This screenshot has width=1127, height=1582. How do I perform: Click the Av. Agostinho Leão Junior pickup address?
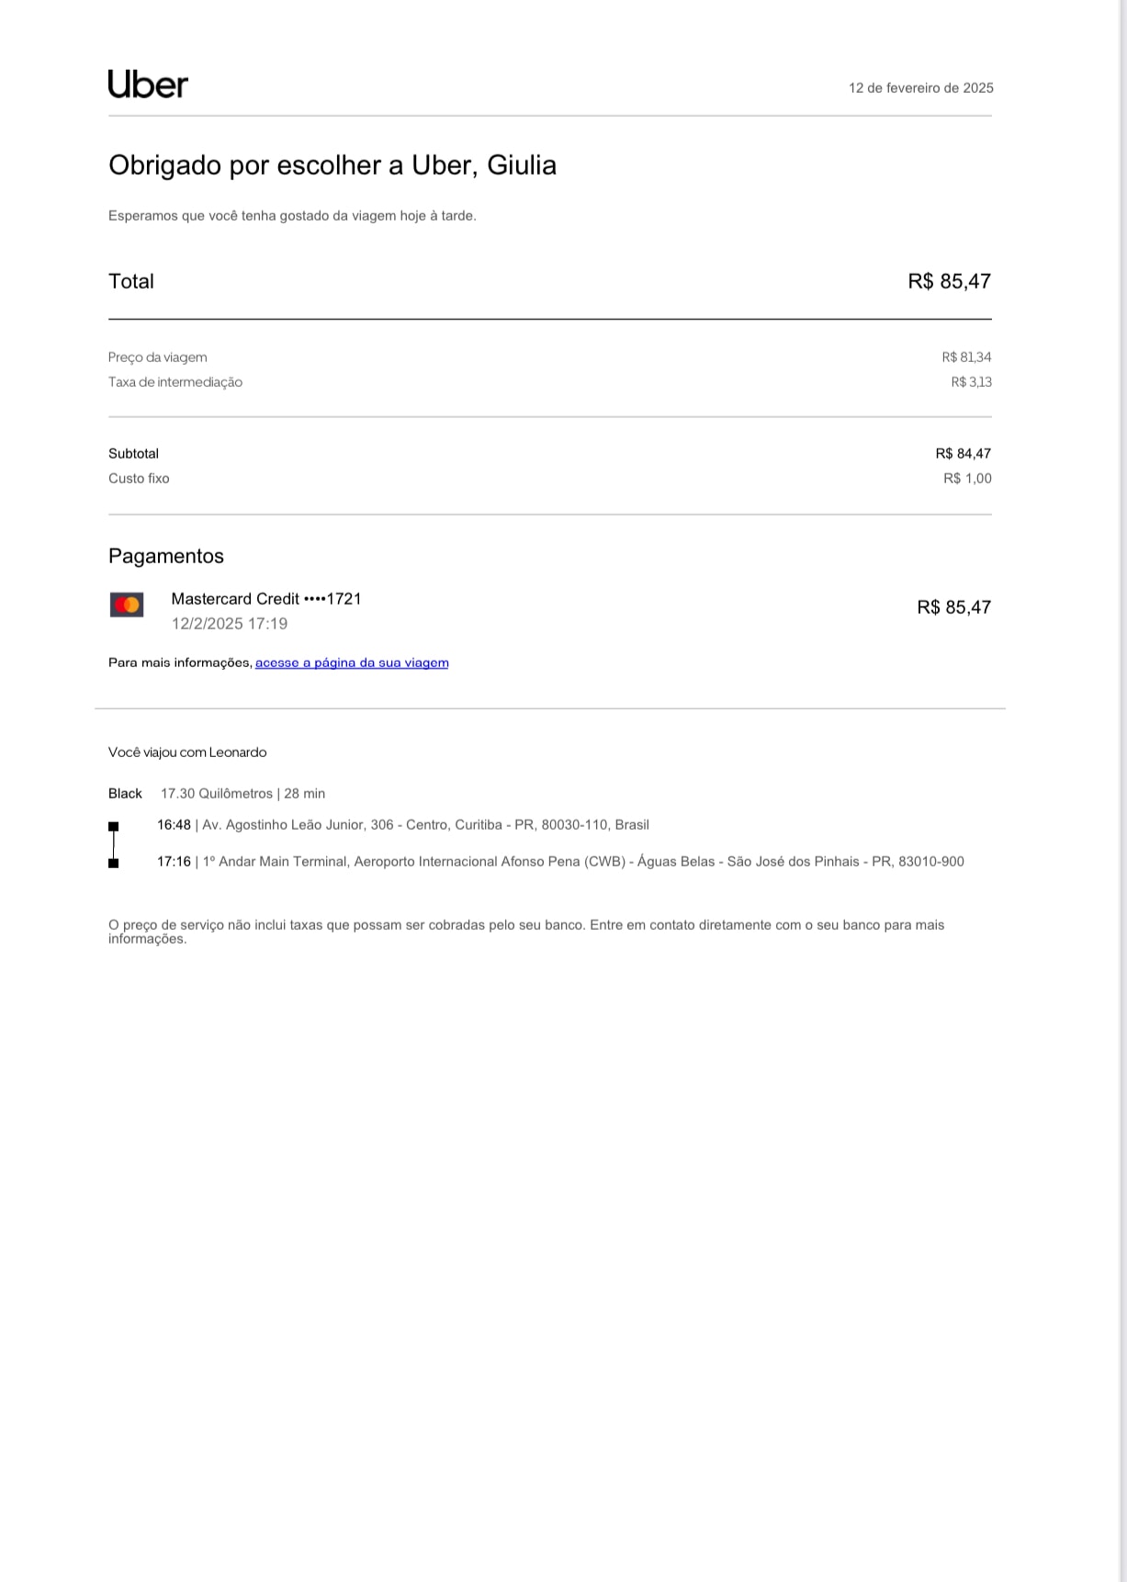click(x=425, y=825)
